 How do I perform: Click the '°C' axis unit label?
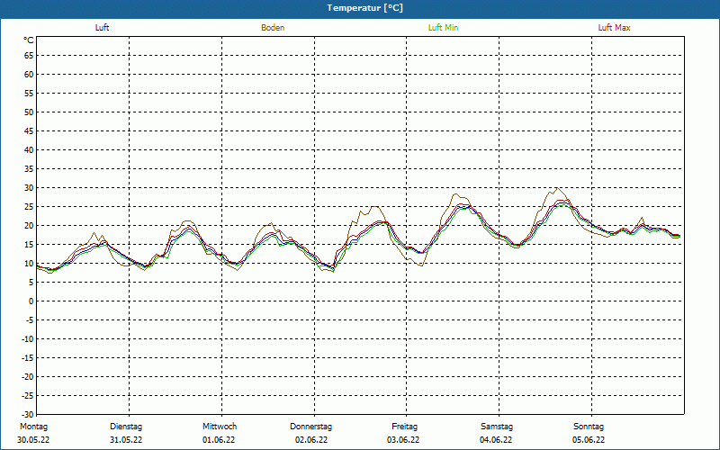(29, 40)
